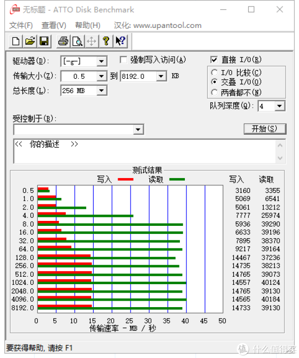
Task: Open the 0.5 transfer size start dropdown
Action: [x=101, y=76]
